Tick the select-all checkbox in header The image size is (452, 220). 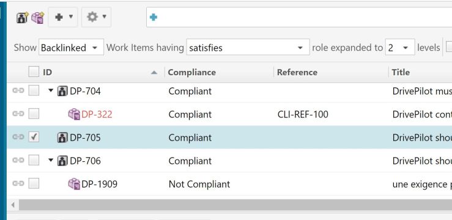pos(34,71)
